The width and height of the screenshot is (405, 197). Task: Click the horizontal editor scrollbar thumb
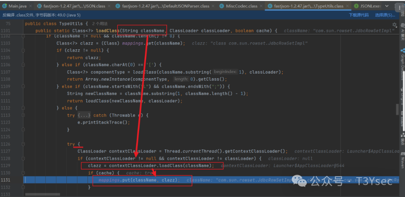[43, 194]
